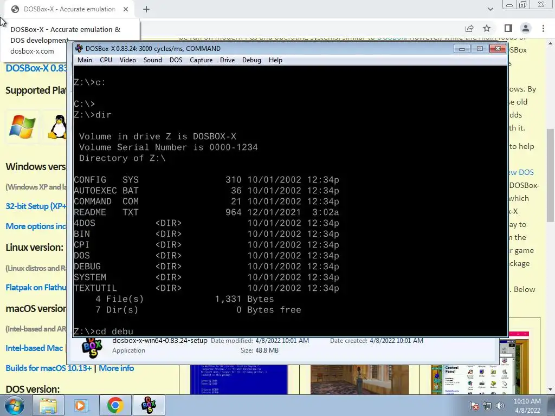This screenshot has width=555, height=416.
Task: Open the blue DOS screen thumbnail
Action: 239,379
